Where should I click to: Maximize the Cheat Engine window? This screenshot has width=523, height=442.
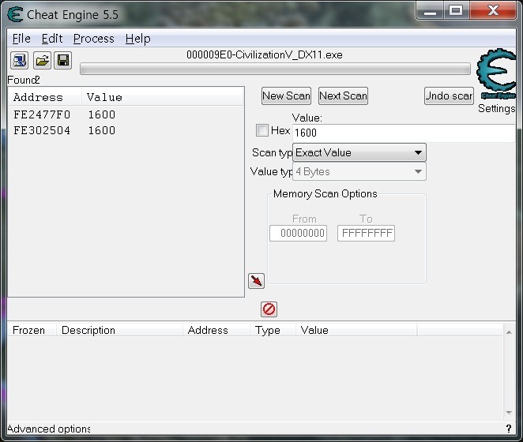pyautogui.click(x=456, y=11)
